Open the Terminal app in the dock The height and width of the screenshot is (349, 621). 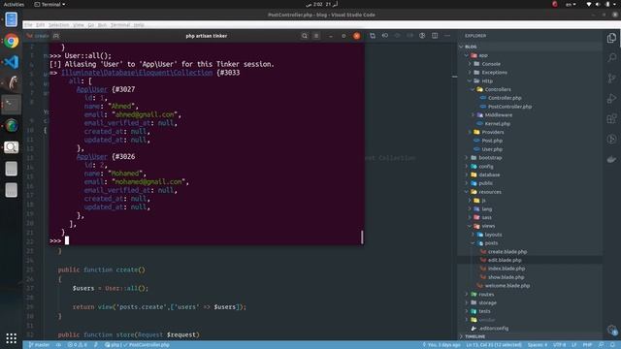[x=12, y=105]
